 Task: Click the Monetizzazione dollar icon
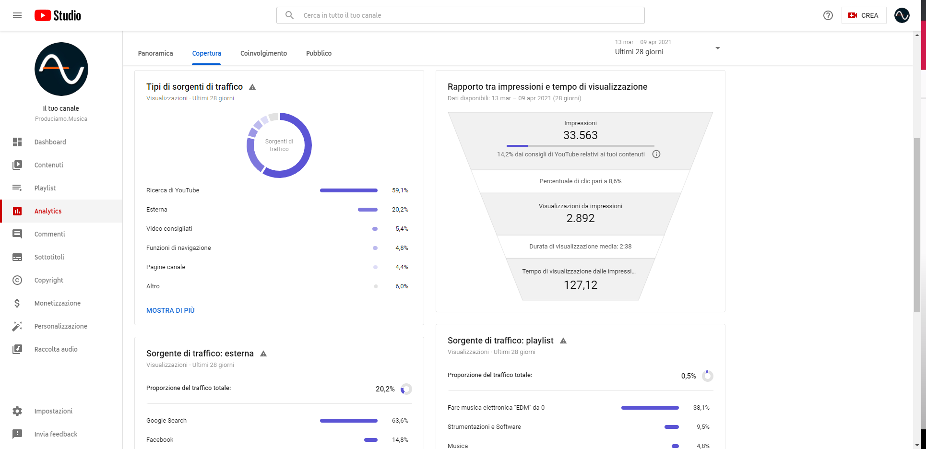point(17,303)
